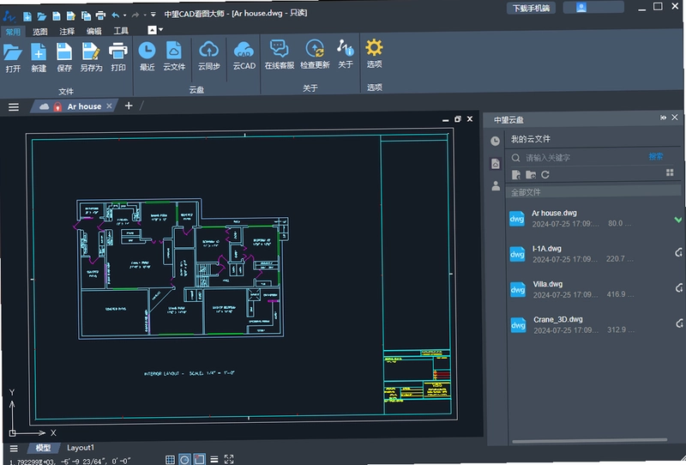Image resolution: width=686 pixels, height=465 pixels.
Task: Click the quick-access Open folder icon in title bar
Action: [x=41, y=16]
